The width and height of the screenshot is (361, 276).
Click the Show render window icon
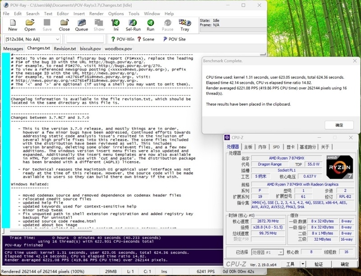[99, 23]
